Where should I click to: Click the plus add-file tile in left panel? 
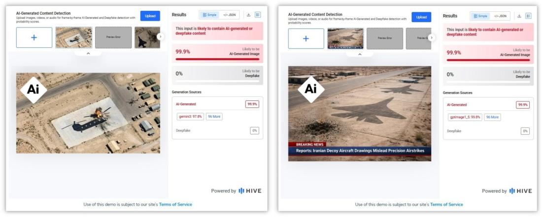pos(34,37)
